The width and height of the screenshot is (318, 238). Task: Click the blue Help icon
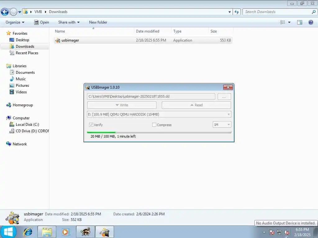311,22
